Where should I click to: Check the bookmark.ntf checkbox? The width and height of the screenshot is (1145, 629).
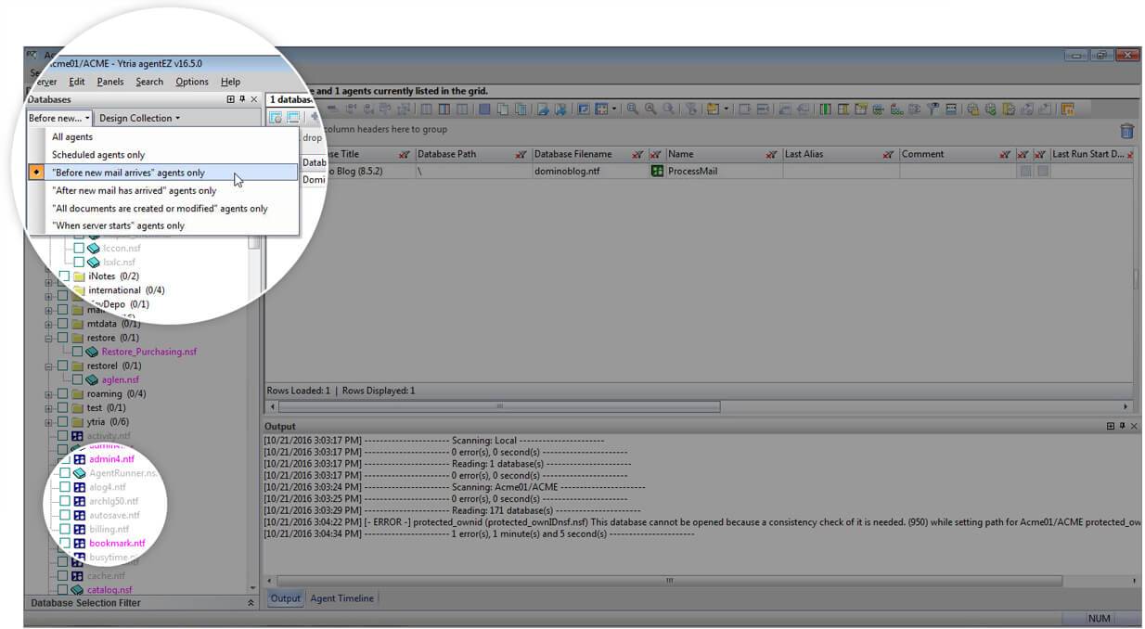click(x=64, y=544)
